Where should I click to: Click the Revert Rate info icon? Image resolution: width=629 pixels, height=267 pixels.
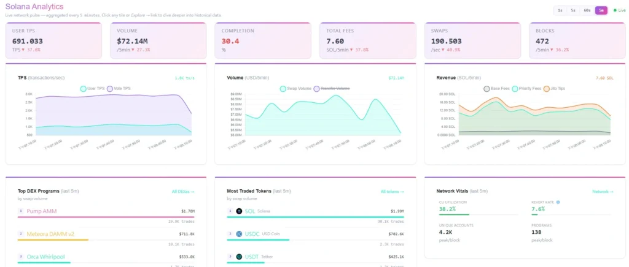[x=558, y=202]
